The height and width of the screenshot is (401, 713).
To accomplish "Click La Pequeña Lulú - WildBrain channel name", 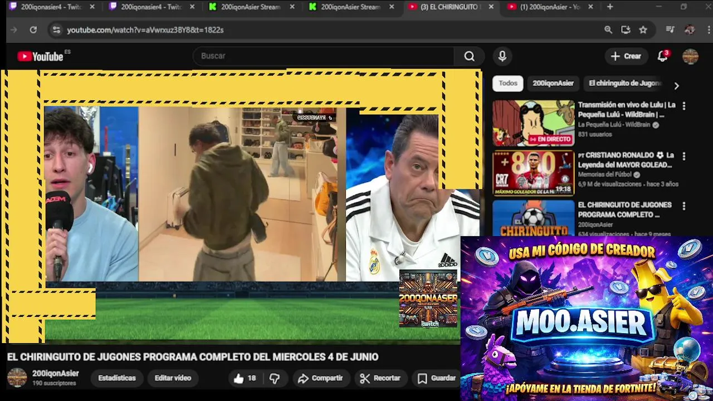I will (614, 125).
